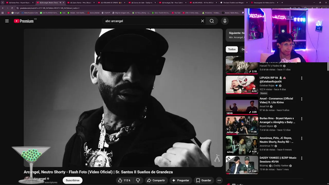The height and width of the screenshot is (185, 329).
Task: Open Burlao Rmx - Bryant Myers title
Action: tap(277, 120)
